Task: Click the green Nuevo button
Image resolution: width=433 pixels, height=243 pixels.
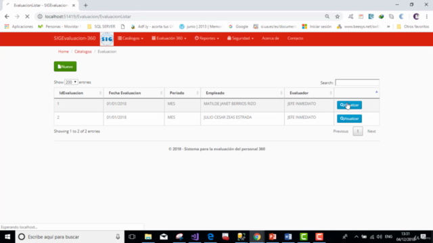Action: click(65, 66)
